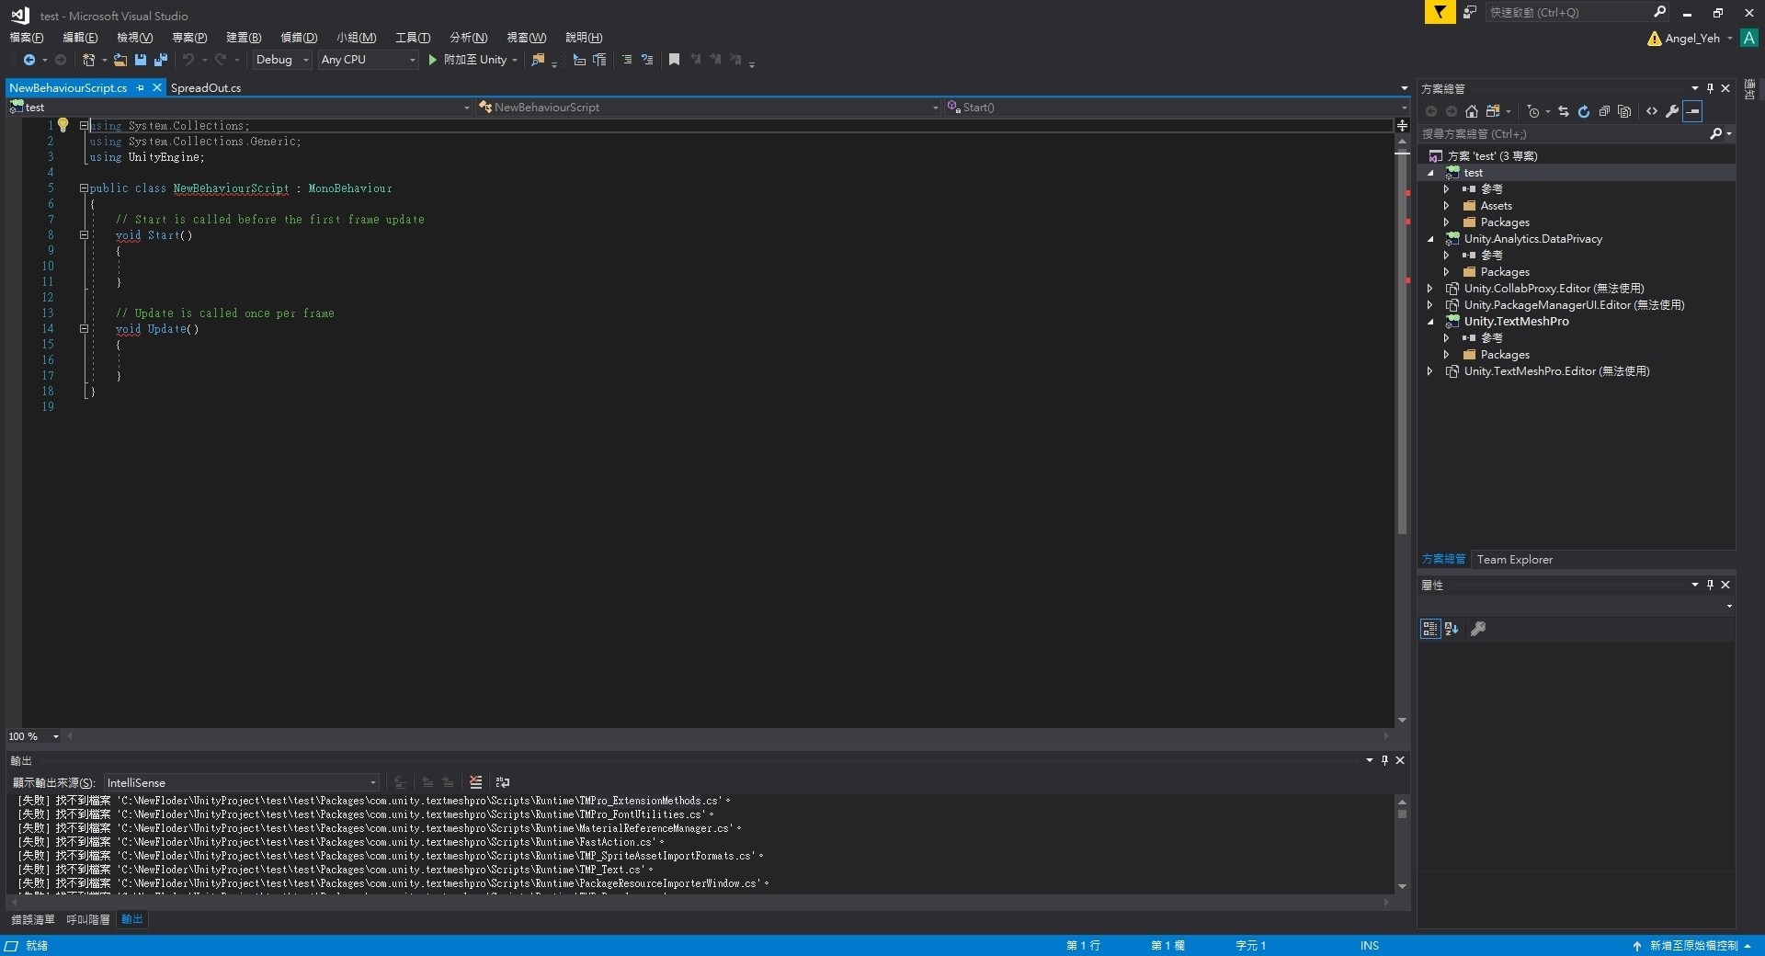
Task: Click the Save All toolbar icon
Action: [x=161, y=60]
